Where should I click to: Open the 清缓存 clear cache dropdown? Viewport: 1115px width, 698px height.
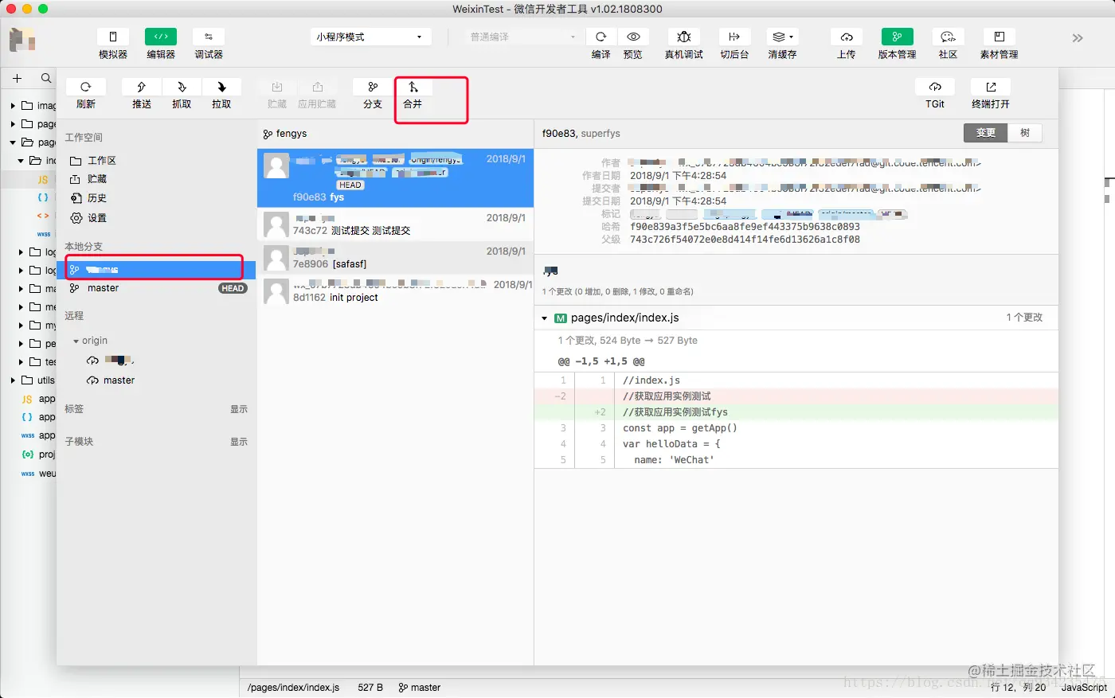[782, 37]
